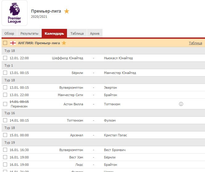Check the Вест Хэм - Бёрнли match
205x172 pixels.
[5, 157]
